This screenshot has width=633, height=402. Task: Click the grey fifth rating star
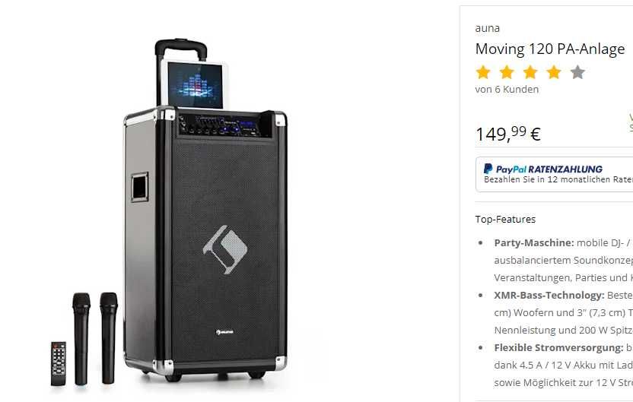pyautogui.click(x=577, y=72)
